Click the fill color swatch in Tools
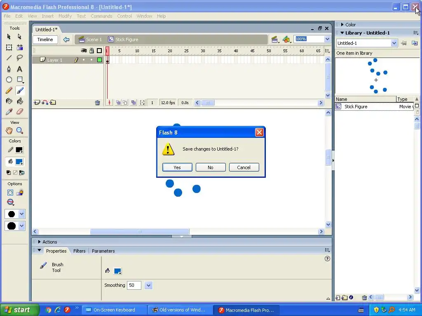Viewport: 422px width, 316px height. coord(19,162)
